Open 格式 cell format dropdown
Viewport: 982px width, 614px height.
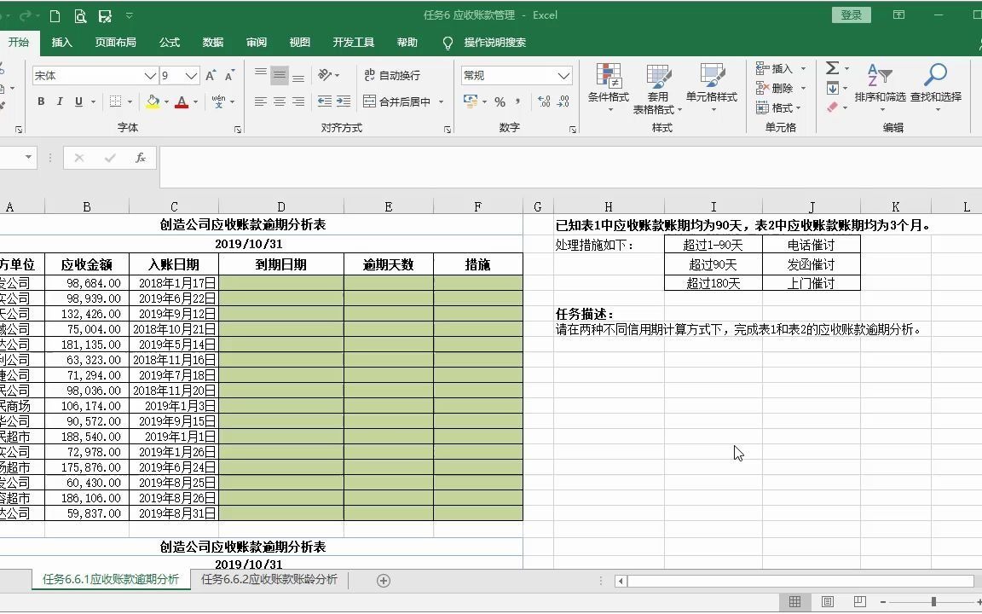(778, 107)
